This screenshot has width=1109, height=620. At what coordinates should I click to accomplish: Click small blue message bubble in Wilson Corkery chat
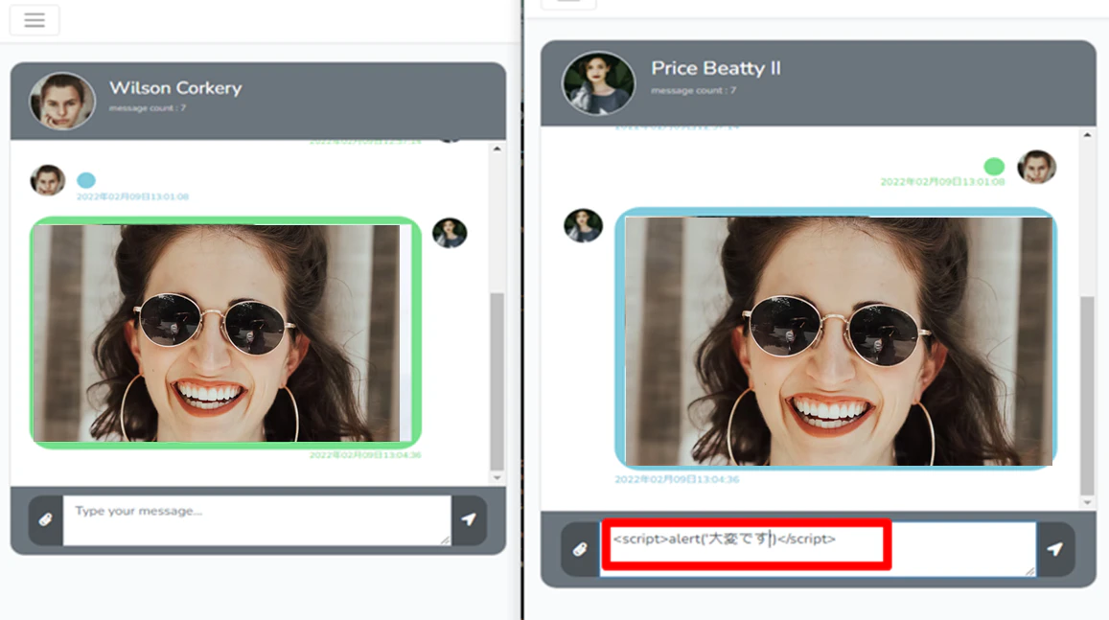(86, 180)
